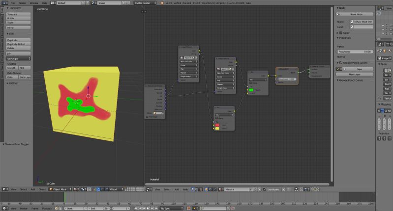Open the timeline editor type selector
Image resolution: width=393 pixels, height=211 pixels.
coord(5,208)
